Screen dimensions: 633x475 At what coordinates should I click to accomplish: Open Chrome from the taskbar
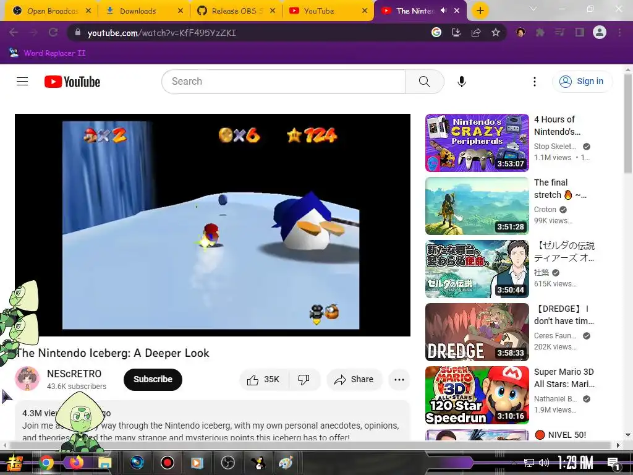coord(46,463)
